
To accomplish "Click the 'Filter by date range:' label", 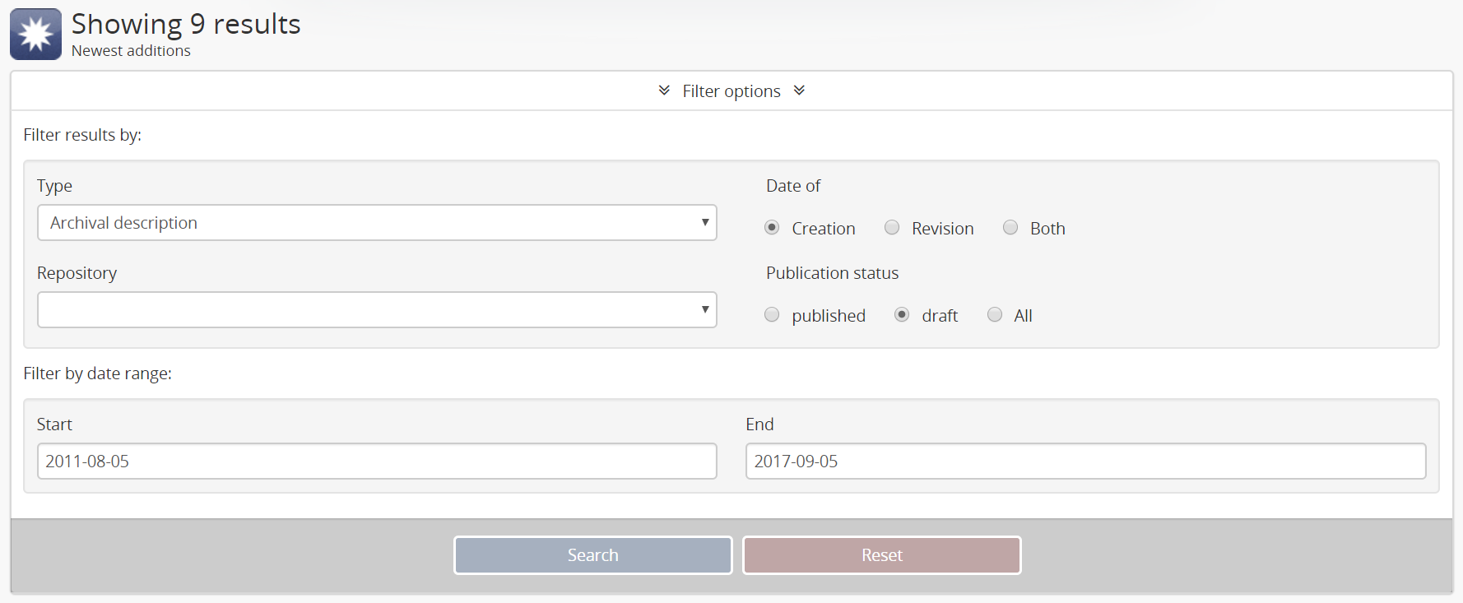I will click(x=98, y=373).
